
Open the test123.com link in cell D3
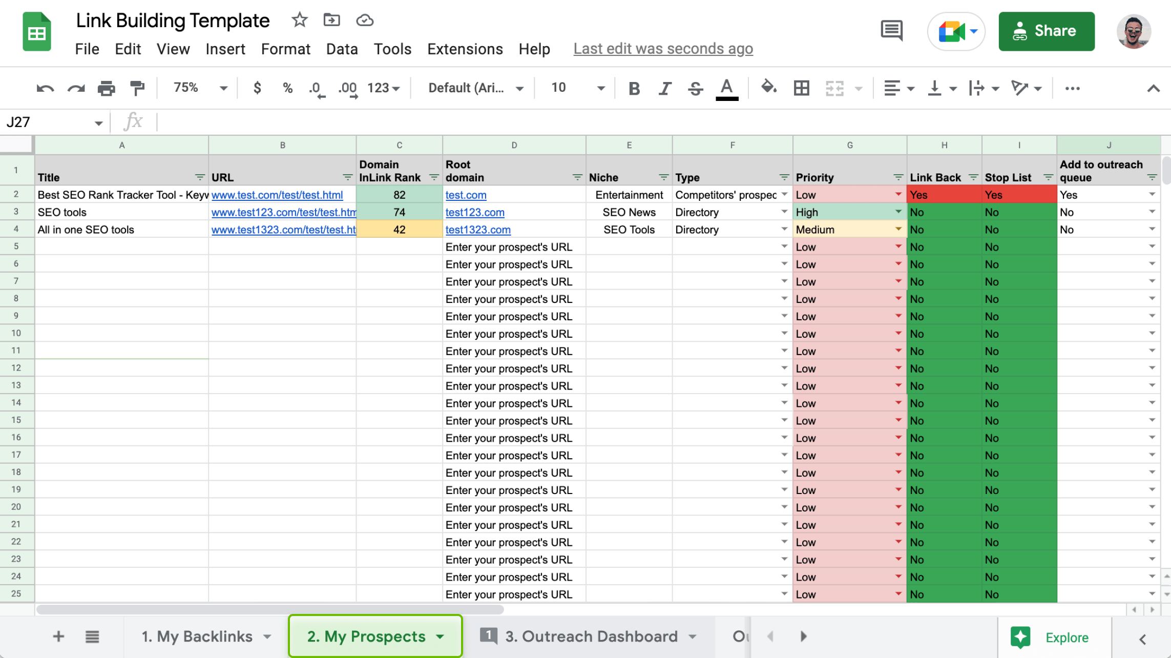click(x=474, y=212)
